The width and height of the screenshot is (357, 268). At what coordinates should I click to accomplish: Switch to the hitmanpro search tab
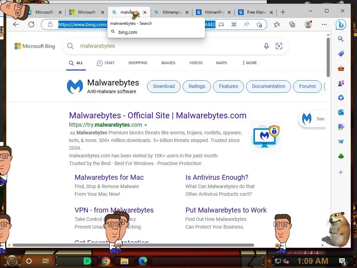[172, 12]
